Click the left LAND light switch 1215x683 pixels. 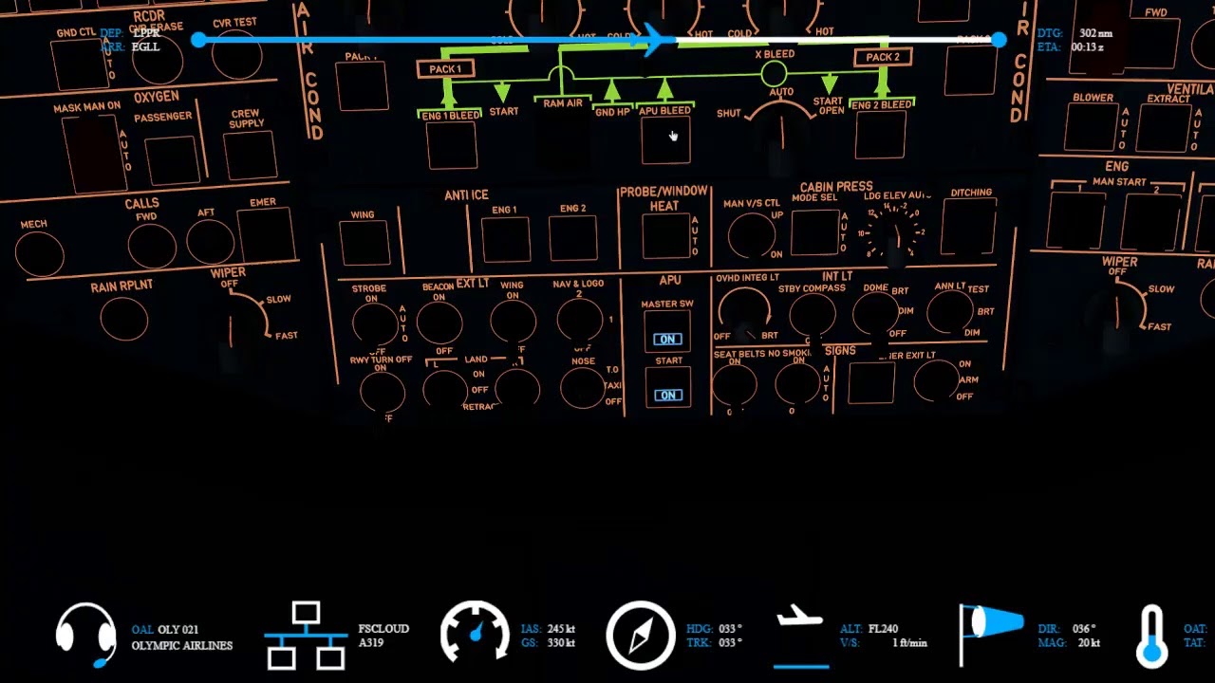click(x=444, y=391)
